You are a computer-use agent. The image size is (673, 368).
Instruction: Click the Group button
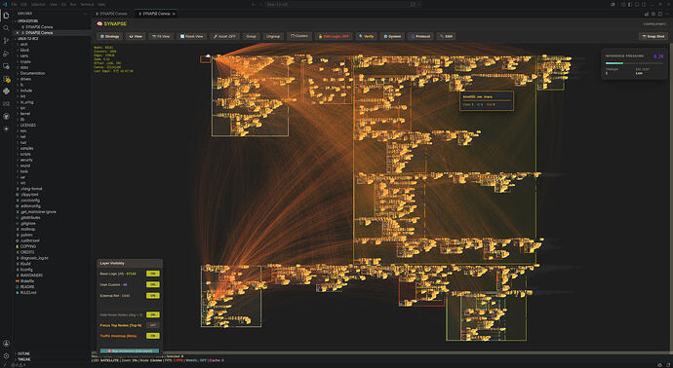251,36
